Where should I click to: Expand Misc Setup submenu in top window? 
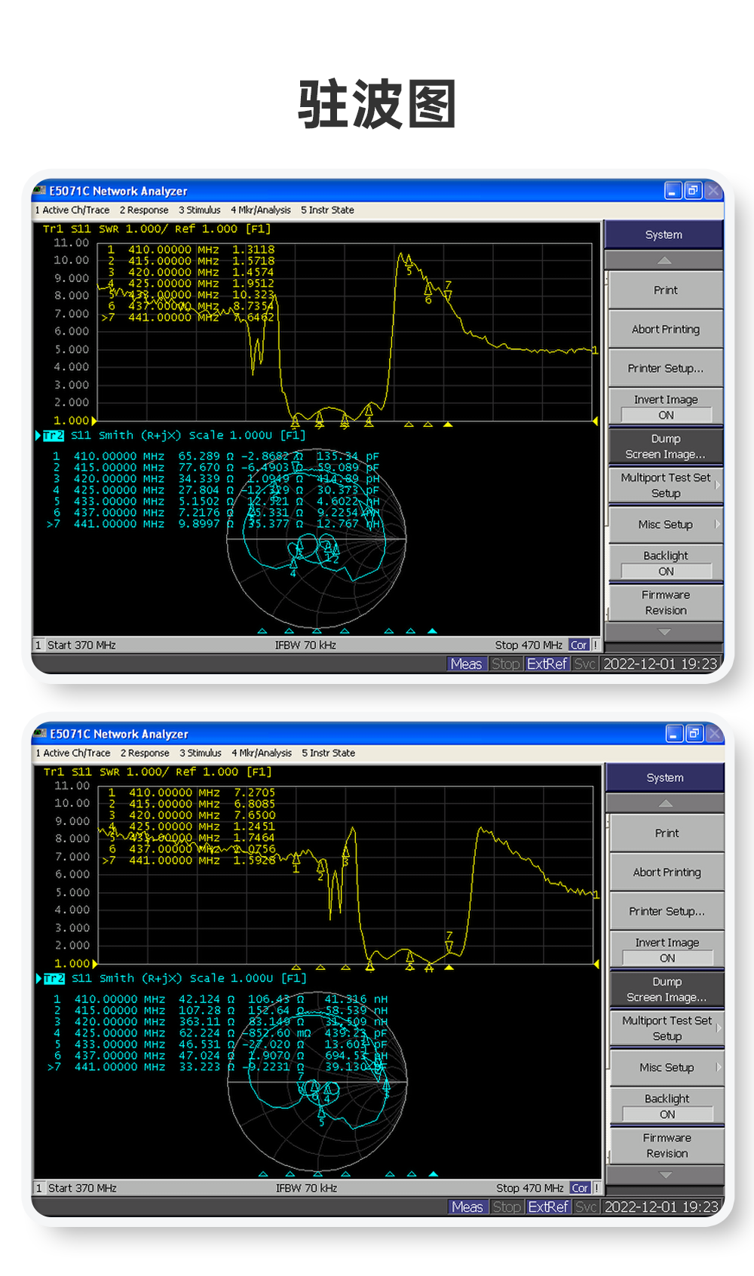click(x=665, y=524)
